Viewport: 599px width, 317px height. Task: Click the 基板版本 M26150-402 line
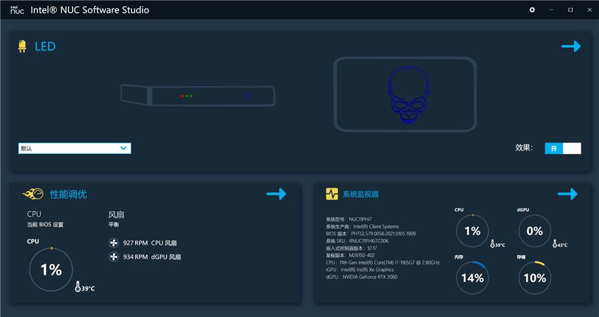pos(350,255)
